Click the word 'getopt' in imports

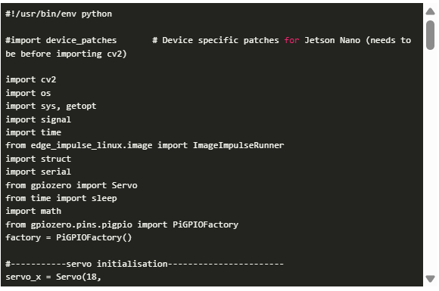(81, 107)
